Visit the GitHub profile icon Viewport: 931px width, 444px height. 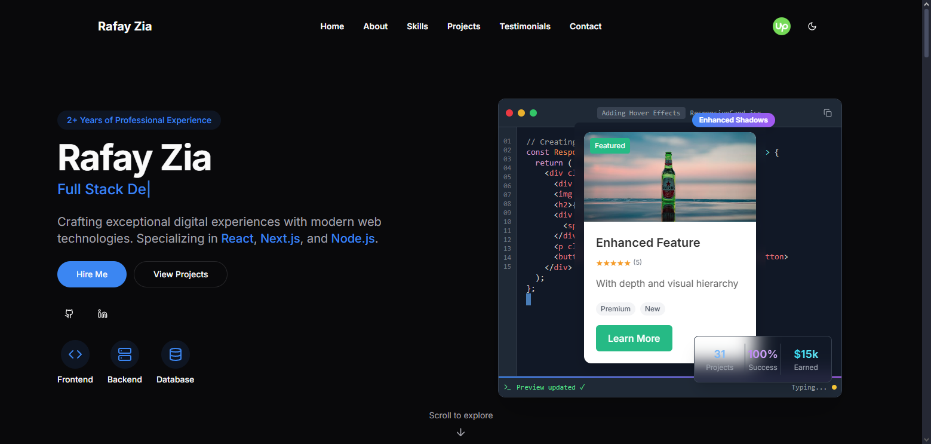(69, 313)
